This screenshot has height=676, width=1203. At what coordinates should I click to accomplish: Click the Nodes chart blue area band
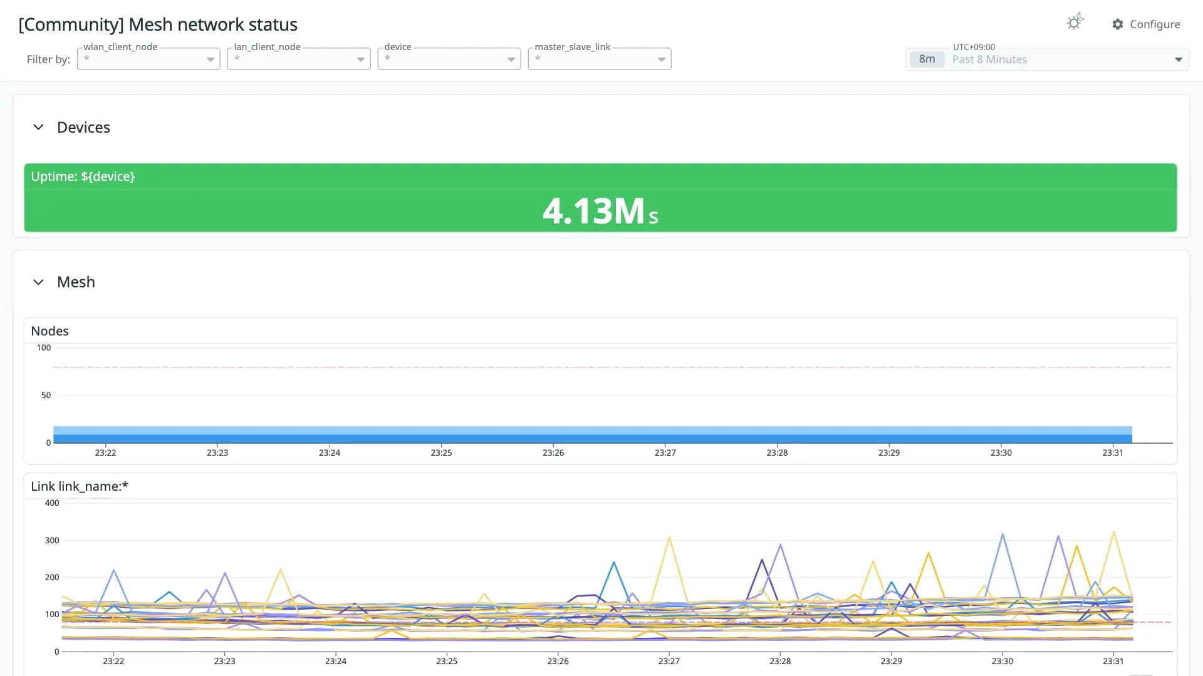click(x=592, y=434)
